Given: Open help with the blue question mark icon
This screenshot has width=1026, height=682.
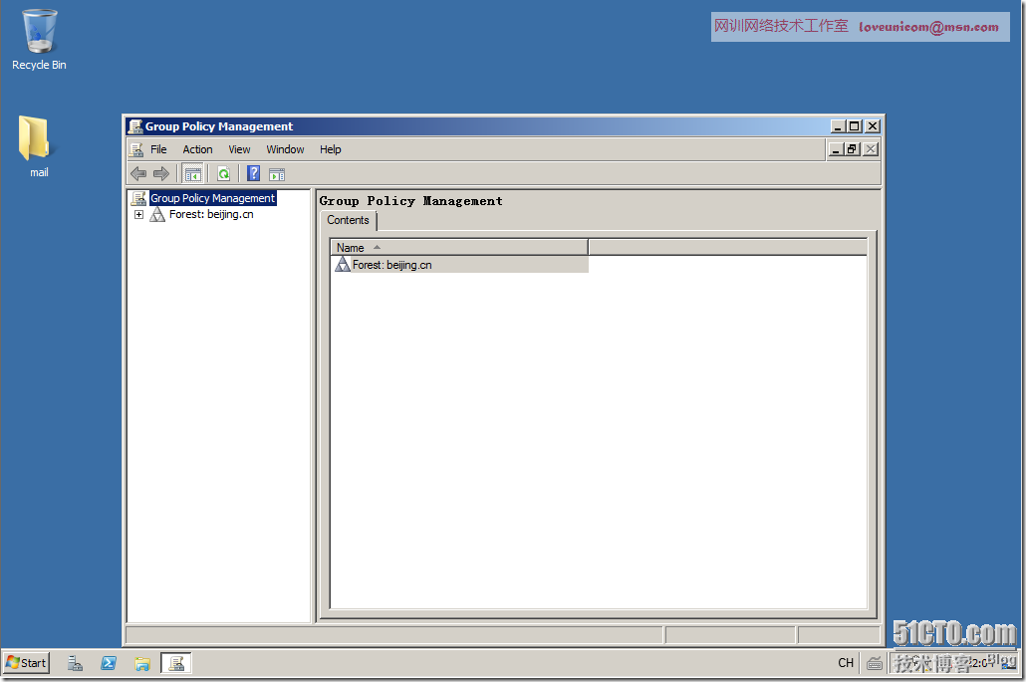Looking at the screenshot, I should point(254,174).
